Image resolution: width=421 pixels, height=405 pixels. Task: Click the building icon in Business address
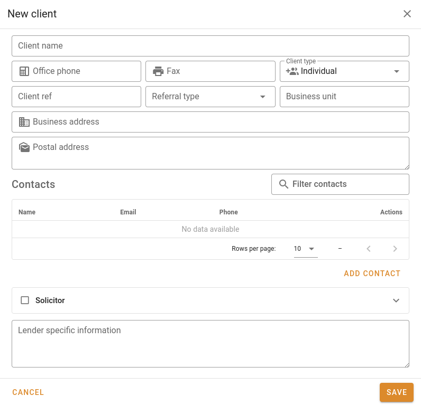tap(24, 122)
